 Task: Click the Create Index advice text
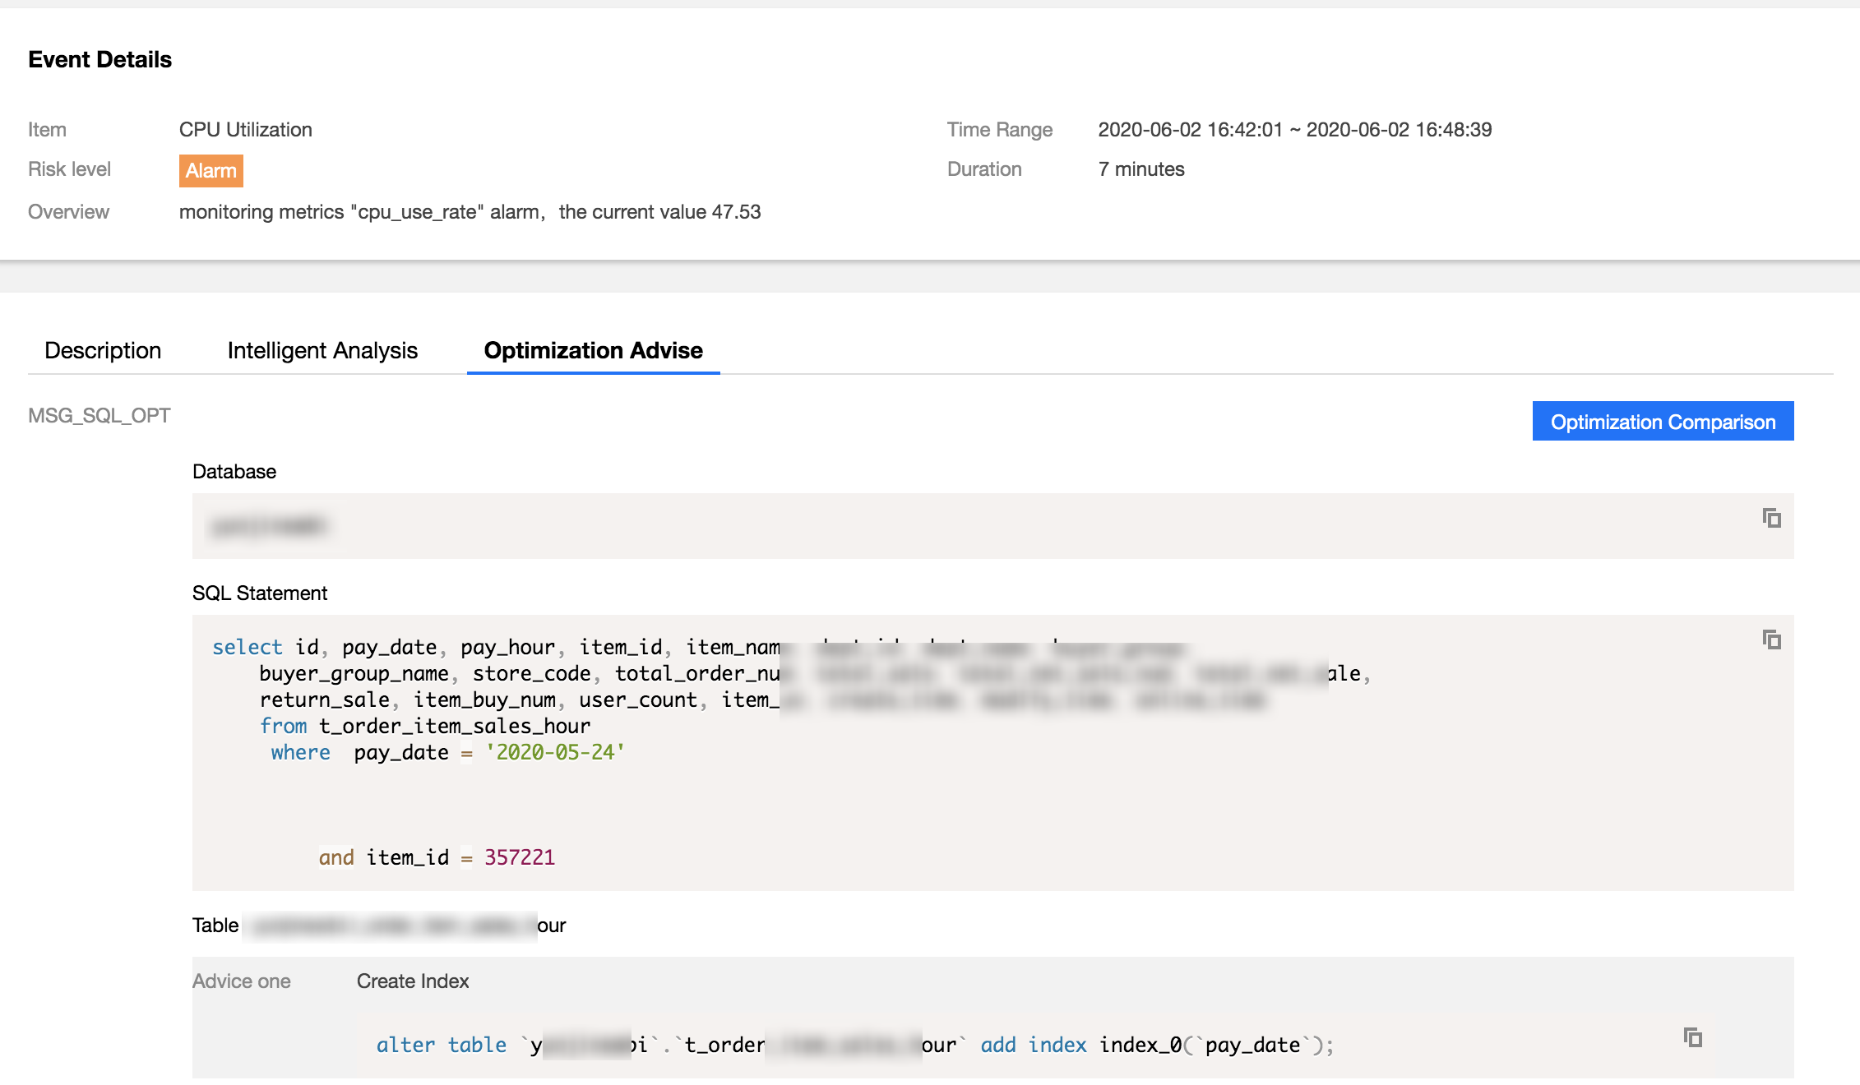[x=413, y=981]
